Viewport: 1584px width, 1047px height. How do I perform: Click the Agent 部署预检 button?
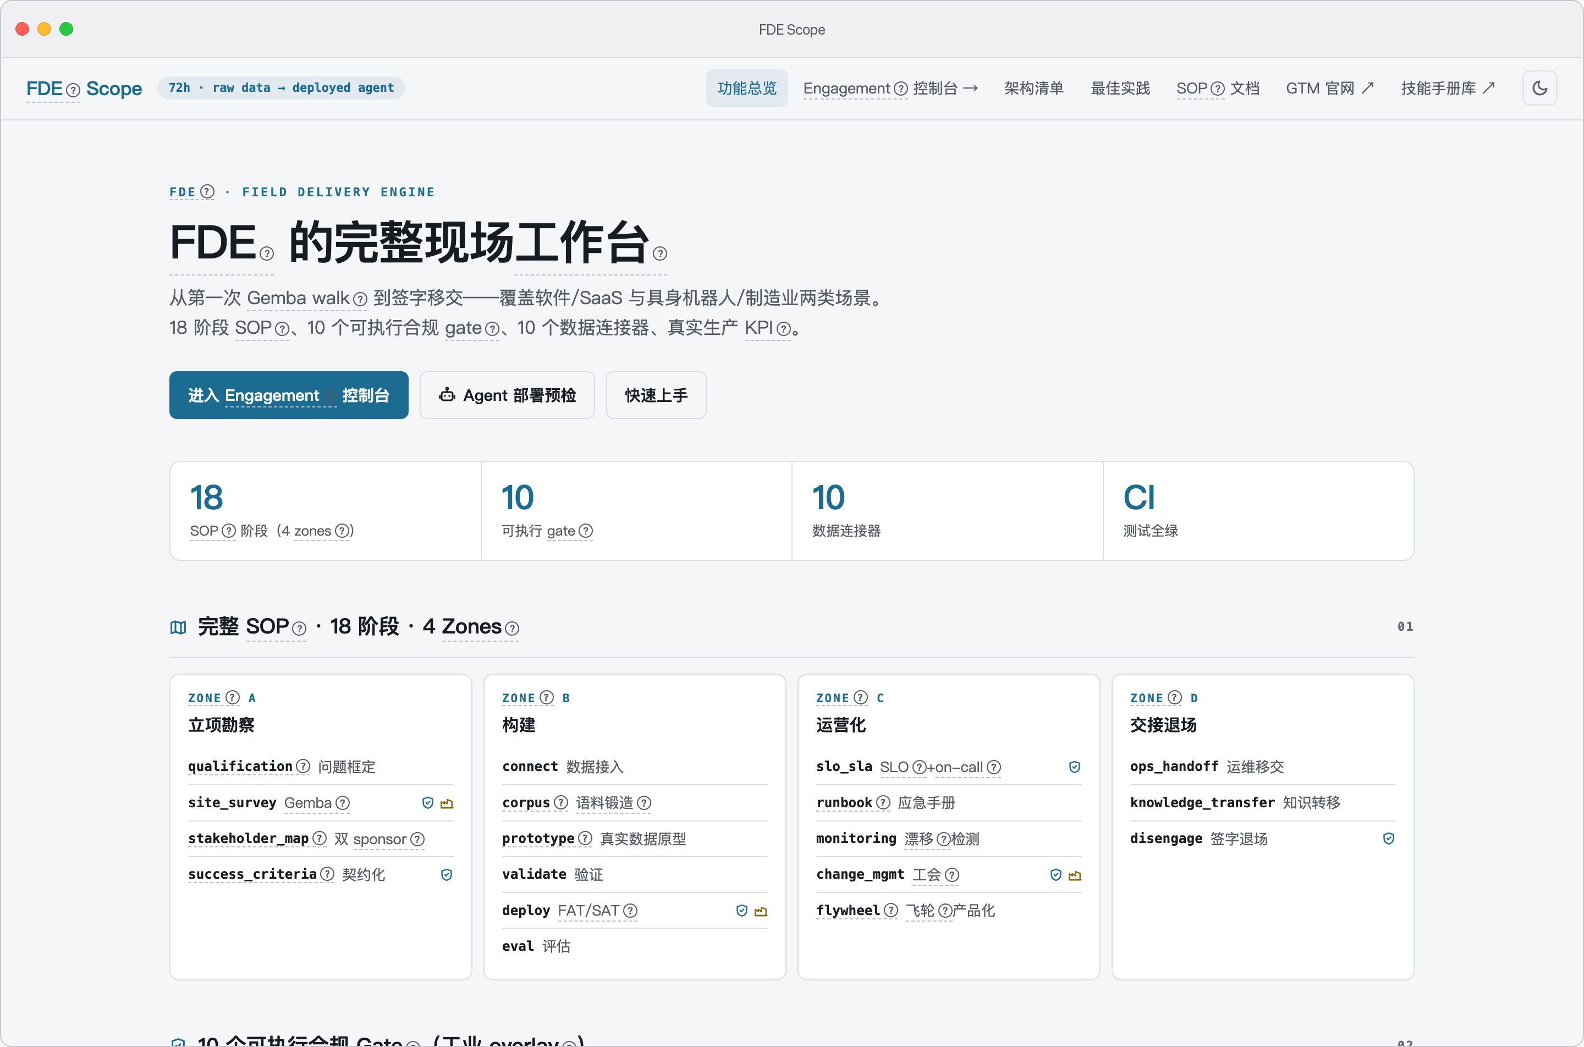(507, 395)
